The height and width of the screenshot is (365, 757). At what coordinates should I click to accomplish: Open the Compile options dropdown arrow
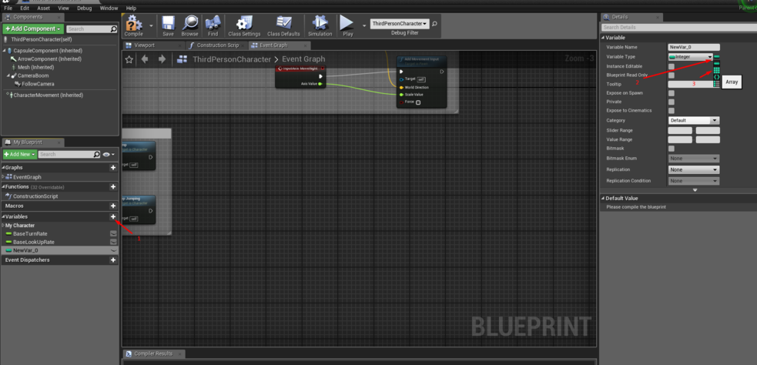coord(151,25)
